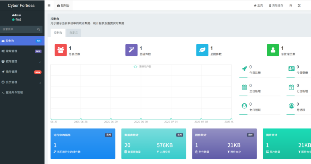Viewport: 311px width, 164px height.
Task: Expand the 会员管理 chevron arrow
Action: [x=40, y=83]
